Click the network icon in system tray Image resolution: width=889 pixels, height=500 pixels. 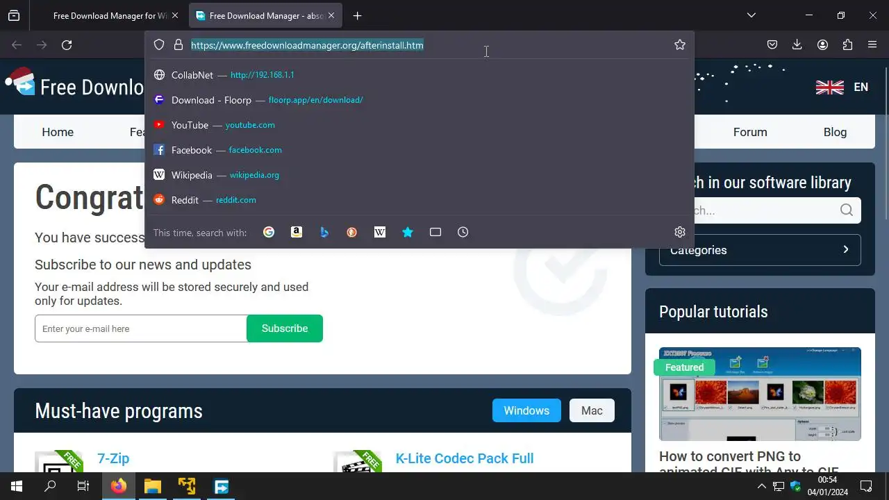(x=779, y=486)
